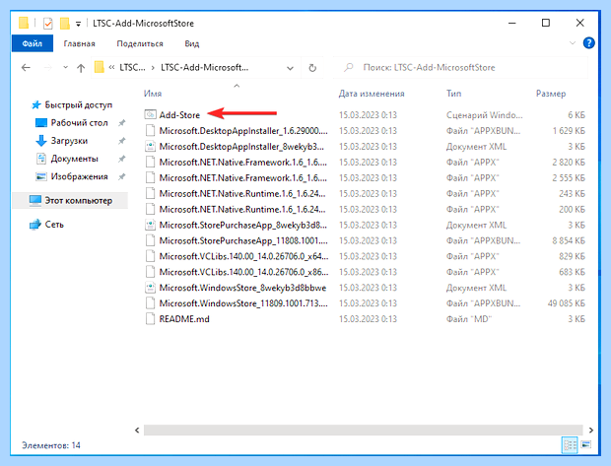
Task: Open the Поделиться ribbon tab
Action: click(140, 43)
